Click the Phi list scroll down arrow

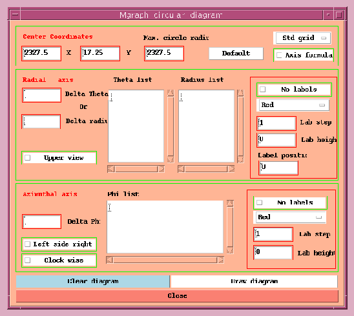click(x=230, y=250)
